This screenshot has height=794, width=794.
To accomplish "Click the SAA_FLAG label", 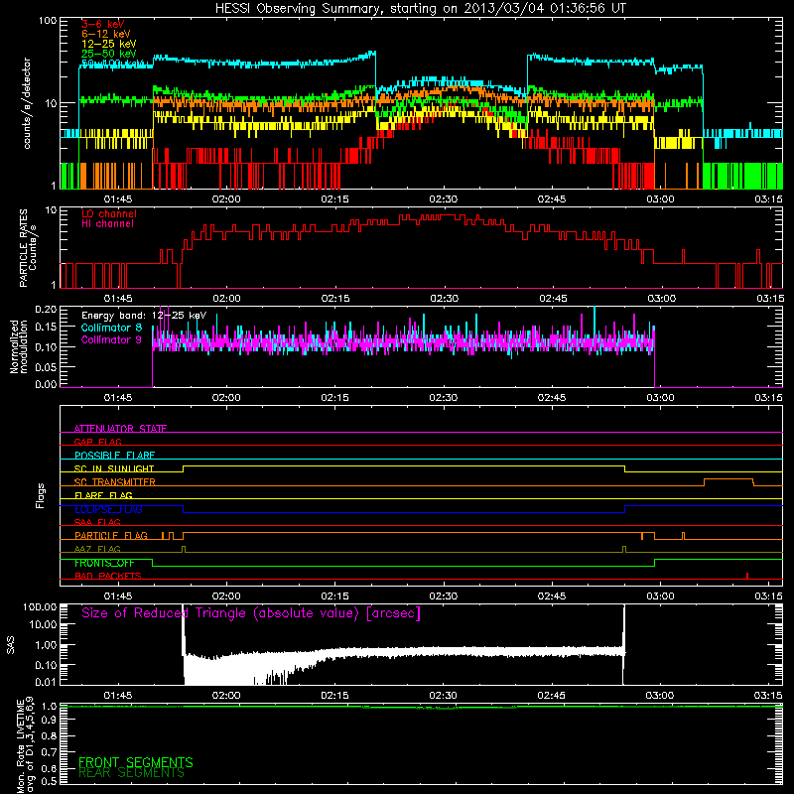I will [x=97, y=522].
